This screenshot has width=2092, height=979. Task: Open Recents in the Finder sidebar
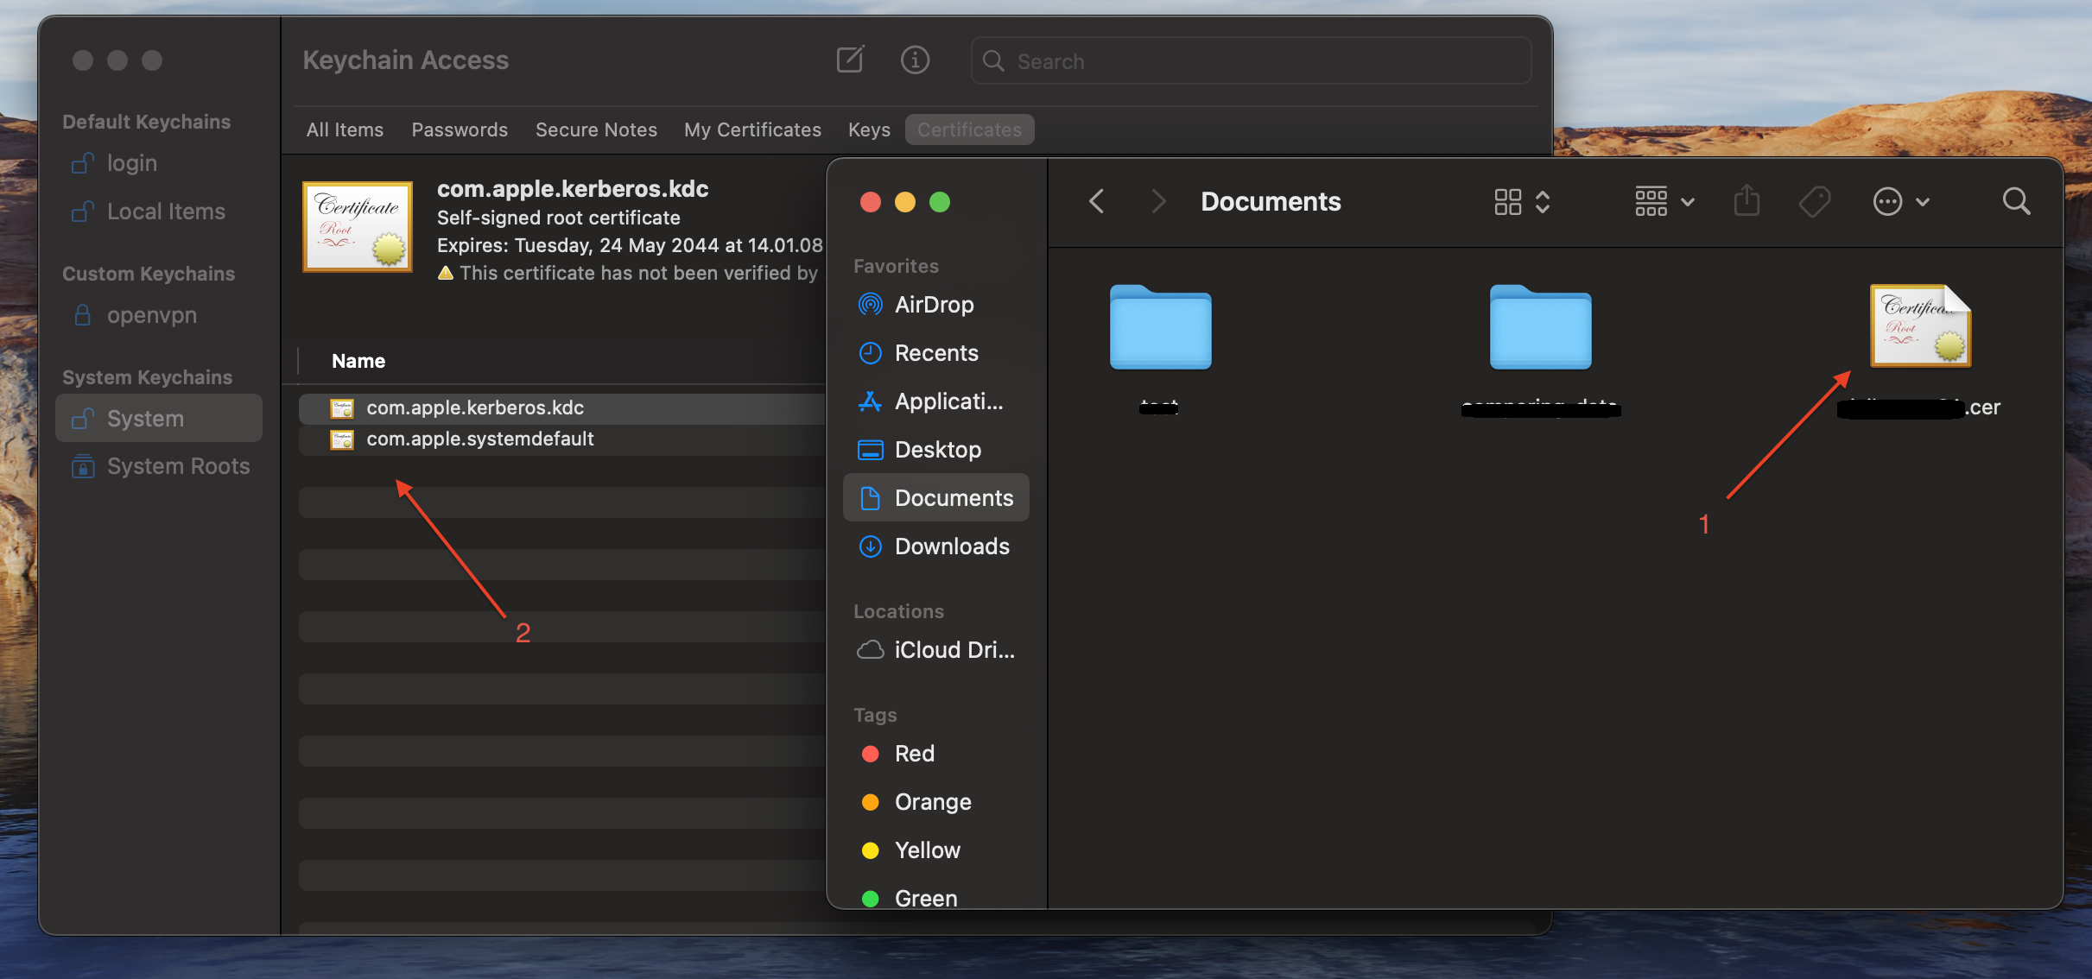(x=936, y=353)
